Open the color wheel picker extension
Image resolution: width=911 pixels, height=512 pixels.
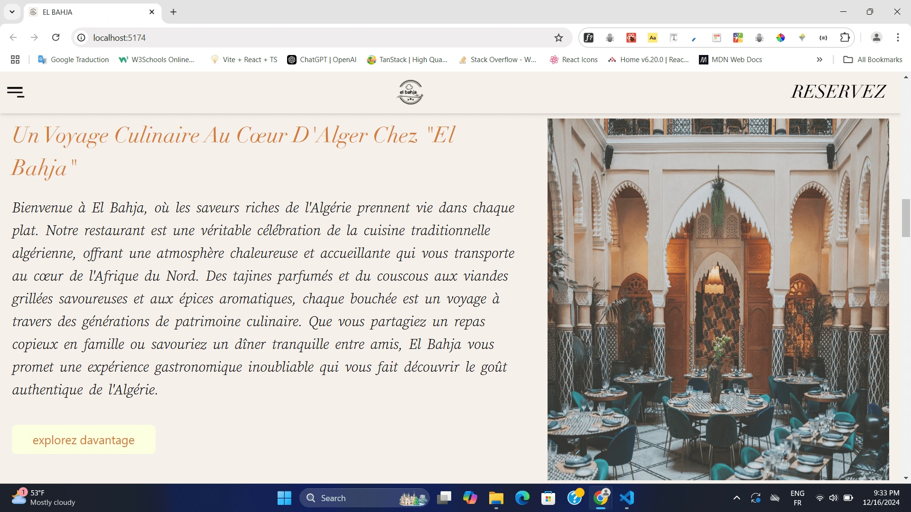pyautogui.click(x=781, y=38)
